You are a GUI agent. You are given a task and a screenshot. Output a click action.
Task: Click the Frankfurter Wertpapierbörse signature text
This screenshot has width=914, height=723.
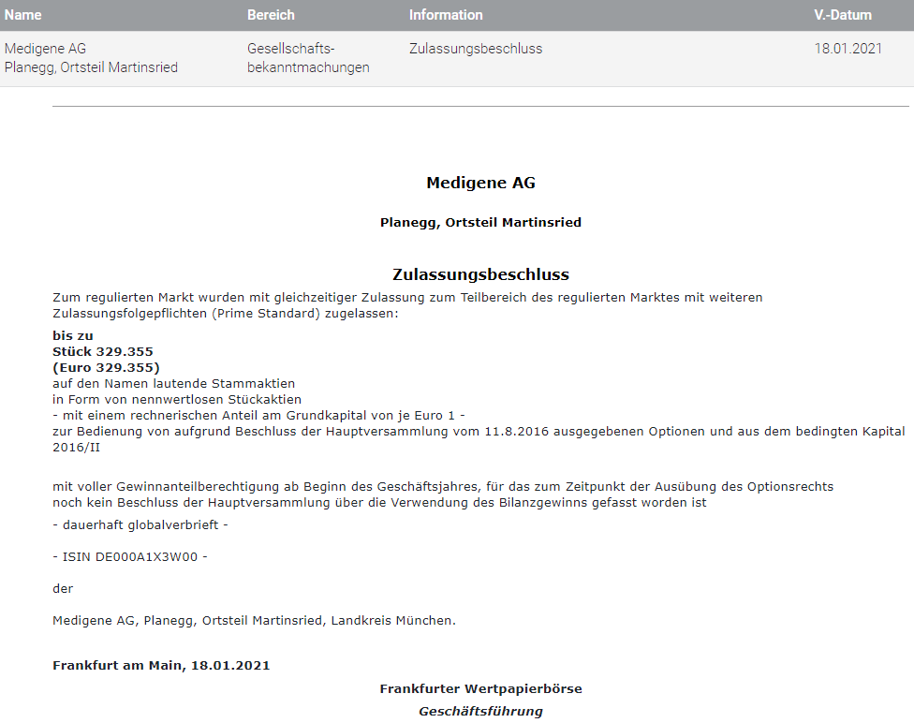pyautogui.click(x=480, y=687)
